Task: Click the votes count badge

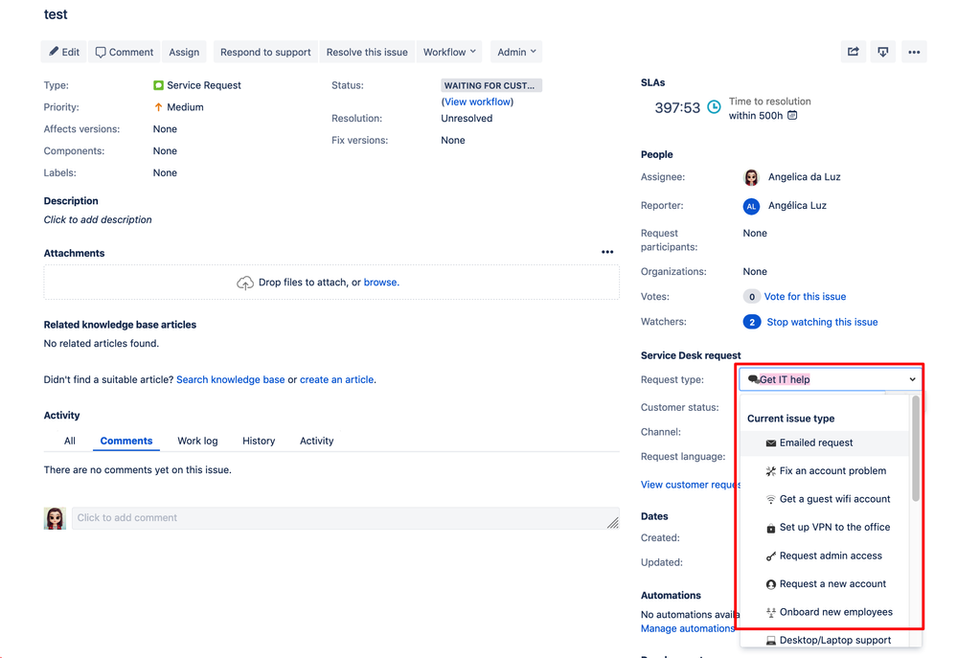Action: point(752,297)
